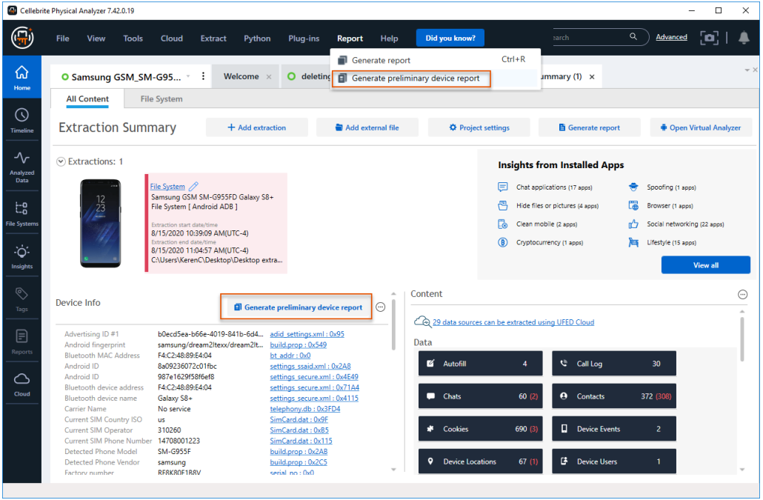Image resolution: width=763 pixels, height=500 pixels.
Task: Open the View menu
Action: tap(96, 39)
